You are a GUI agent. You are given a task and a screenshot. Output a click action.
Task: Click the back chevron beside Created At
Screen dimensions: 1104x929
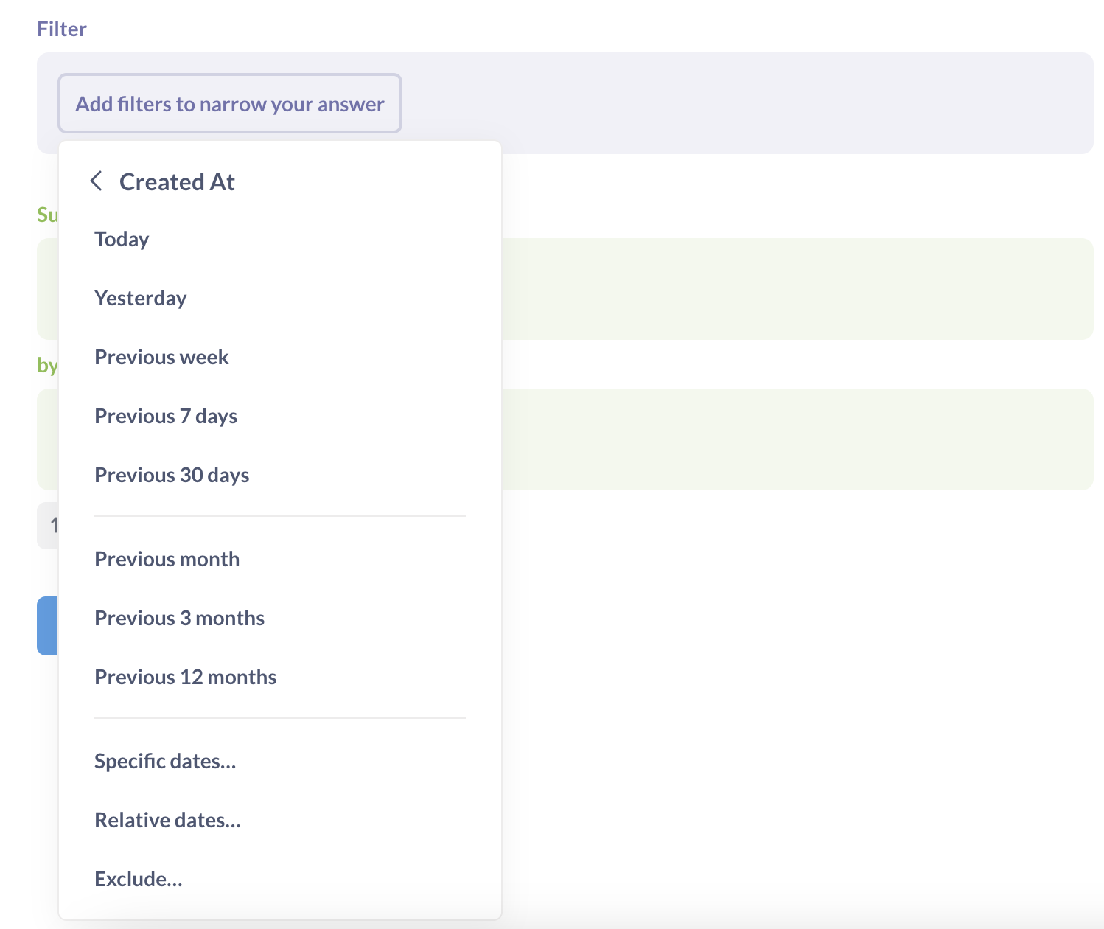96,181
